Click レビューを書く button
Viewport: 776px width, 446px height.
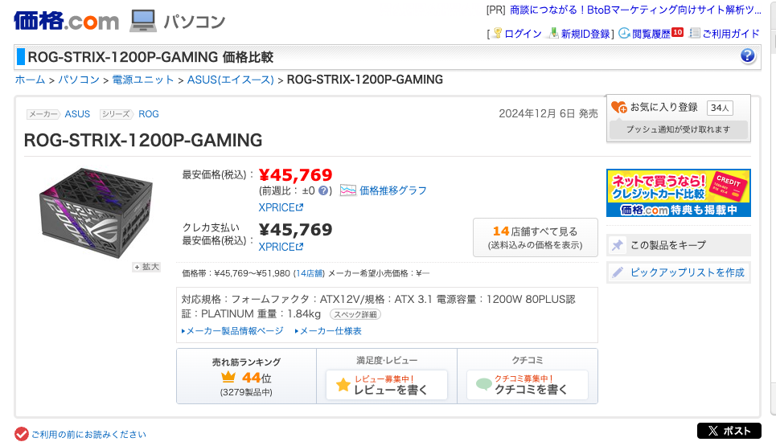coord(387,385)
